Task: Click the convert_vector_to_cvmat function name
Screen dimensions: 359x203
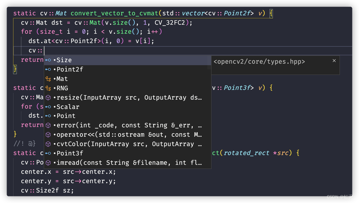Action: pyautogui.click(x=114, y=13)
